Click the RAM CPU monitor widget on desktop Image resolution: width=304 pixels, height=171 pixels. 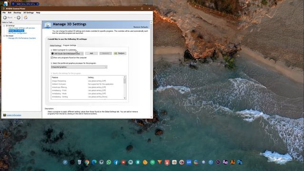click(x=25, y=4)
